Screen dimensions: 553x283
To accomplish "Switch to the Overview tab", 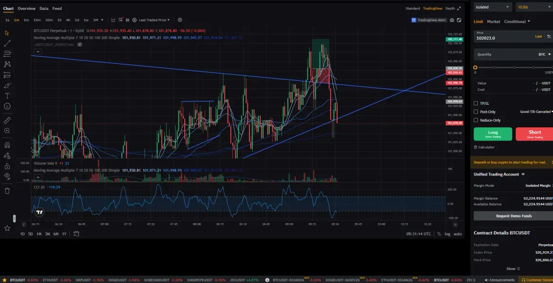I will click(x=26, y=8).
